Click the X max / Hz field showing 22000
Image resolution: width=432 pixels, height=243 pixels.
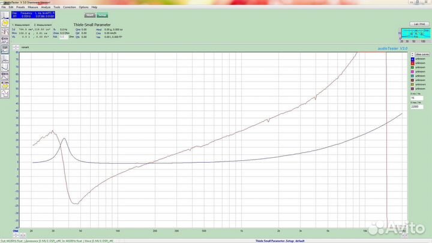418,106
